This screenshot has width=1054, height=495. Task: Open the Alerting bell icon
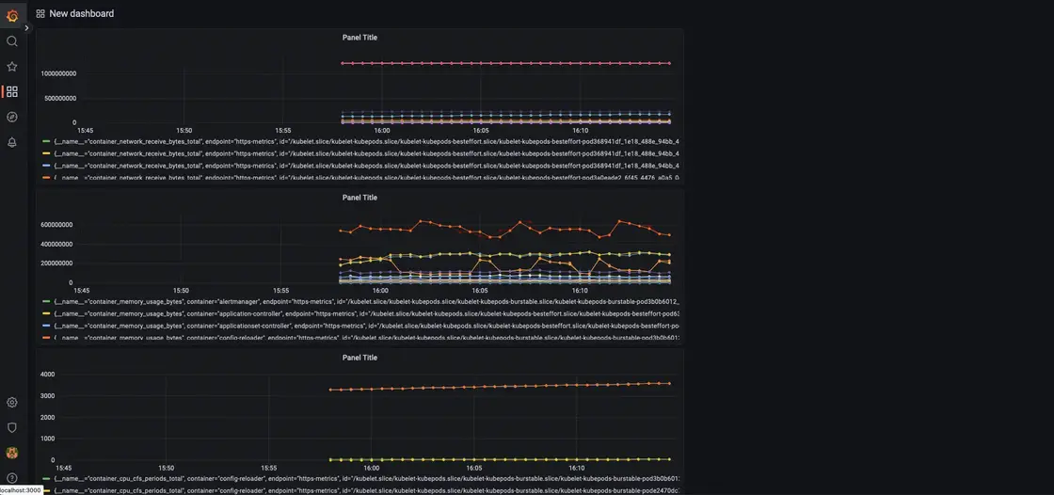click(12, 143)
